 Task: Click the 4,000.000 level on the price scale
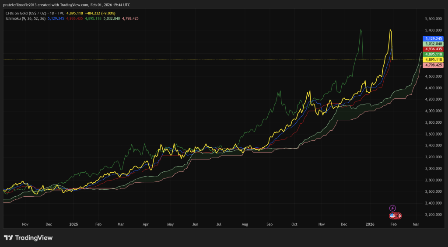(x=434, y=111)
